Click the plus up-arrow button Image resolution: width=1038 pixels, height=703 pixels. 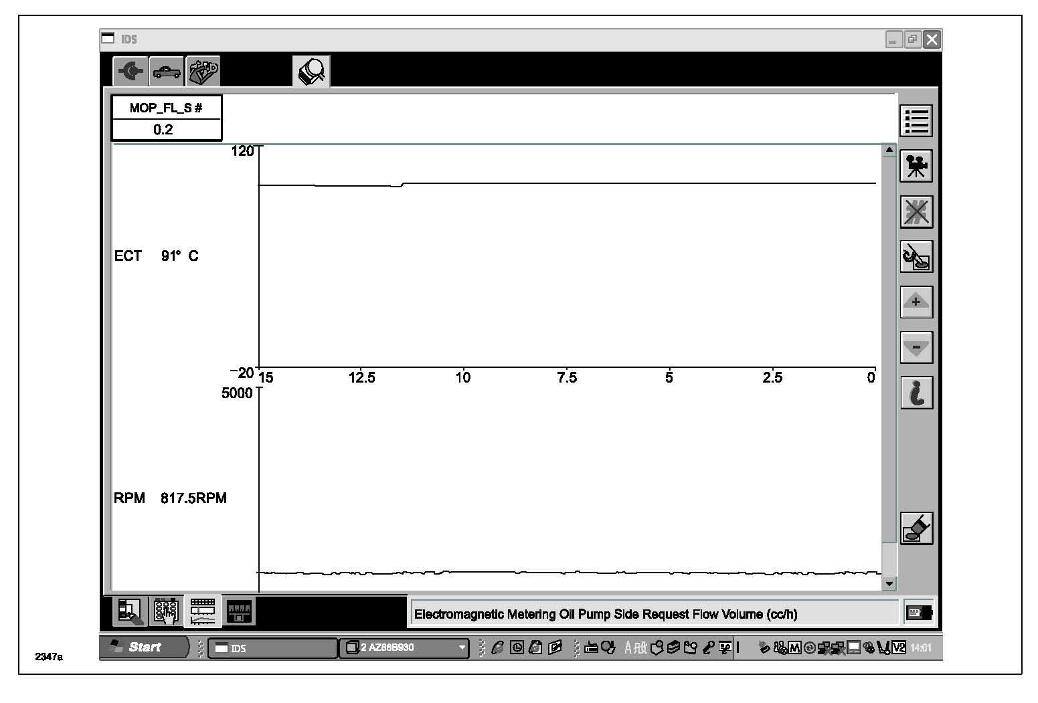tap(916, 302)
